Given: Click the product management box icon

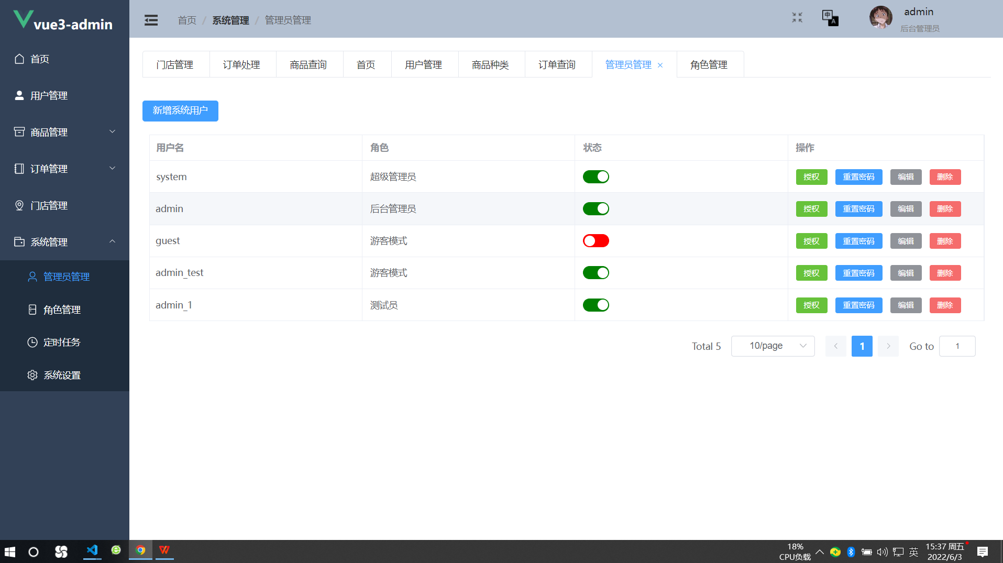Looking at the screenshot, I should (x=19, y=132).
